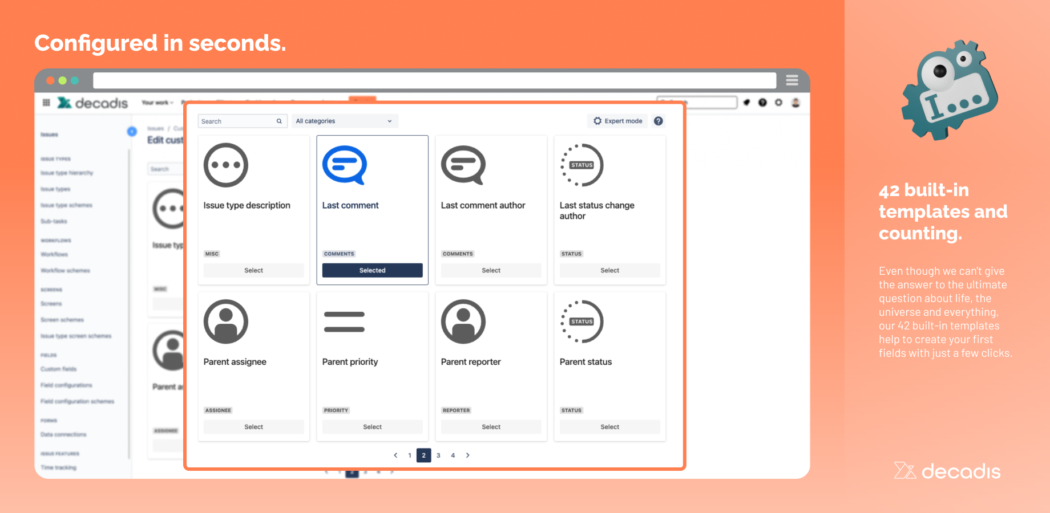Viewport: 1050px width, 513px height.
Task: Open Custom fields in the sidebar
Action: click(58, 369)
